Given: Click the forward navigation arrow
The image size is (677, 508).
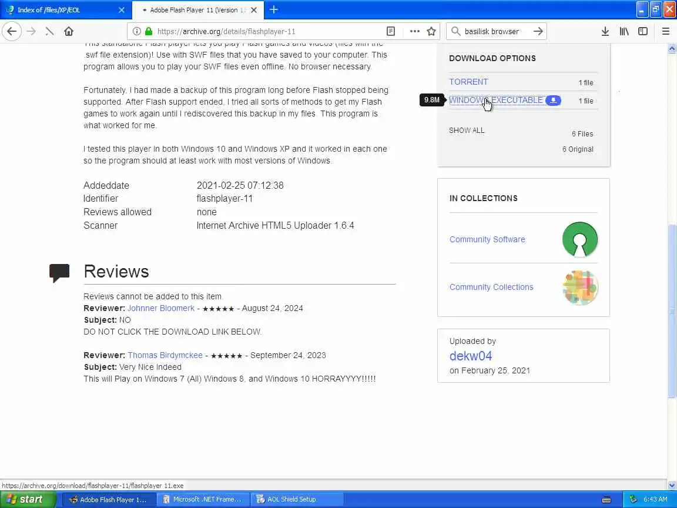Looking at the screenshot, I should point(31,31).
